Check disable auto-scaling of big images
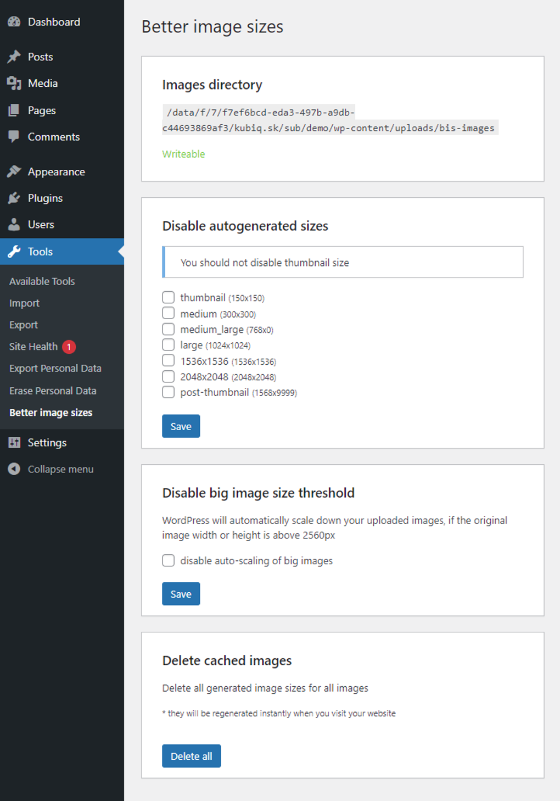 click(x=168, y=560)
